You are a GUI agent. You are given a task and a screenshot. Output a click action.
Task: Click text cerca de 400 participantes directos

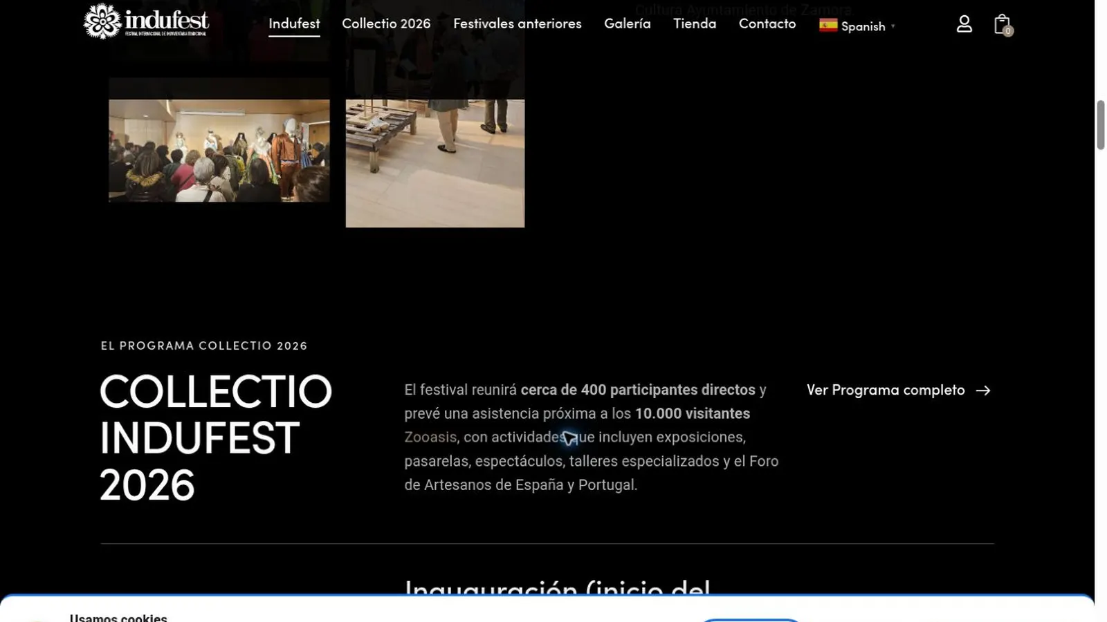pos(638,390)
